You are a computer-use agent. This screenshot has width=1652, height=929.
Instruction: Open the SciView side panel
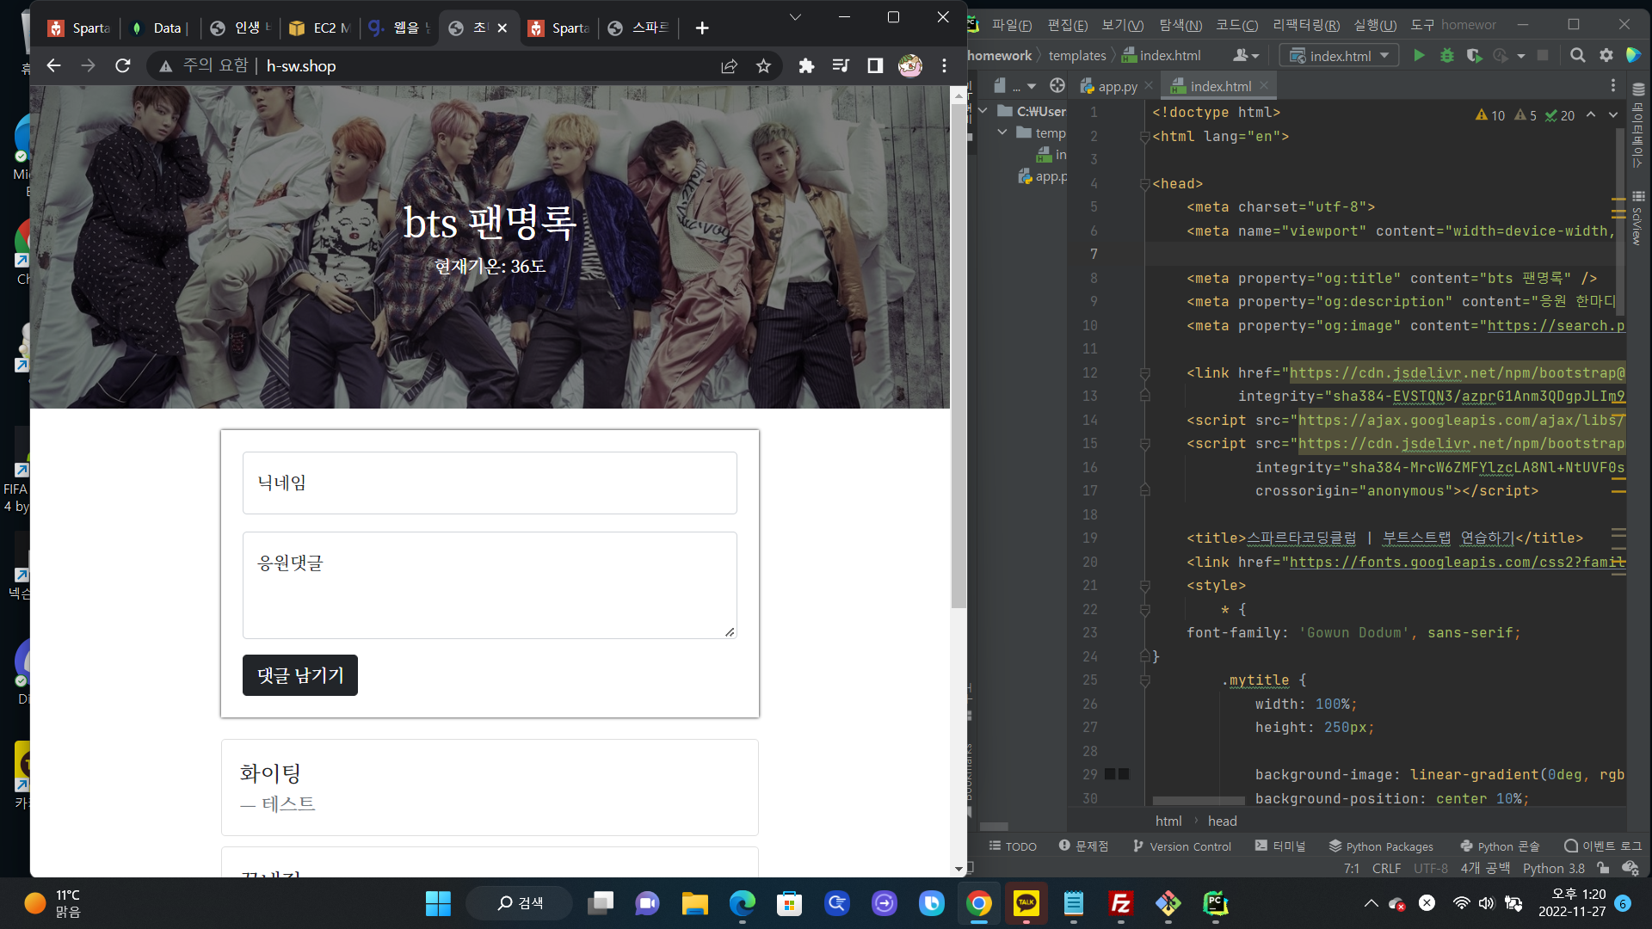(1637, 218)
